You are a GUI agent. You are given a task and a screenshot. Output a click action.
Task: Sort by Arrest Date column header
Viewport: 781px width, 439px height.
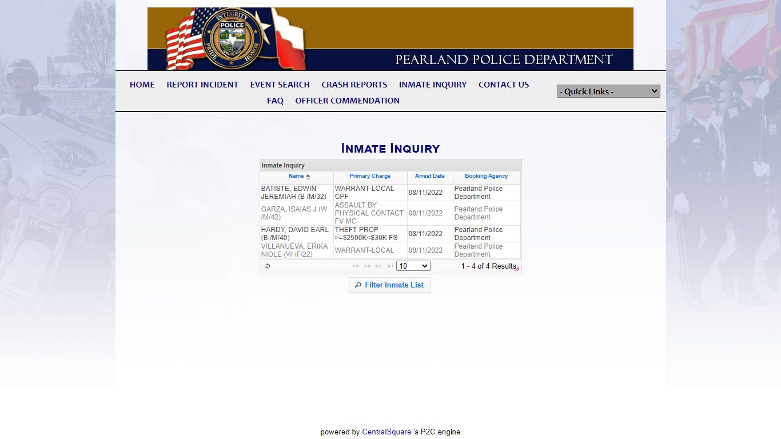click(430, 176)
